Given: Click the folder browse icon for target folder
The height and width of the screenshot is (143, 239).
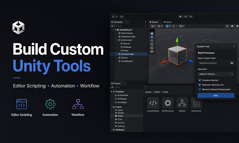Looking at the screenshot, I should pyautogui.click(x=232, y=63).
